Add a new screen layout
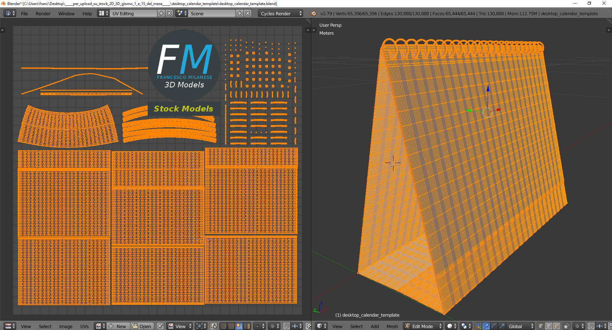This screenshot has height=330, width=612. pos(161,13)
